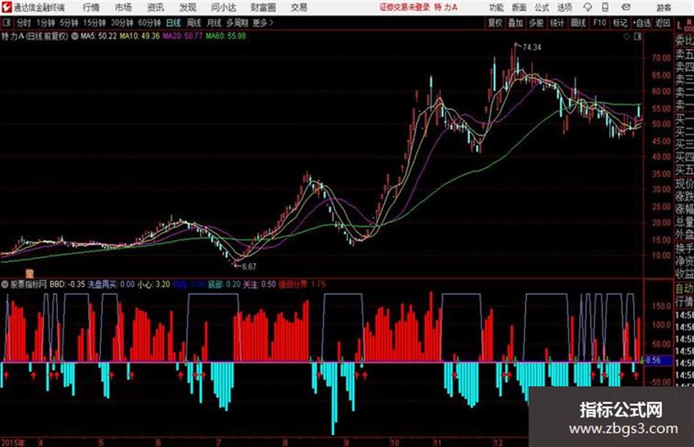Select the 日线 daily period tab
Screen dimensions: 694x447
pos(173,23)
